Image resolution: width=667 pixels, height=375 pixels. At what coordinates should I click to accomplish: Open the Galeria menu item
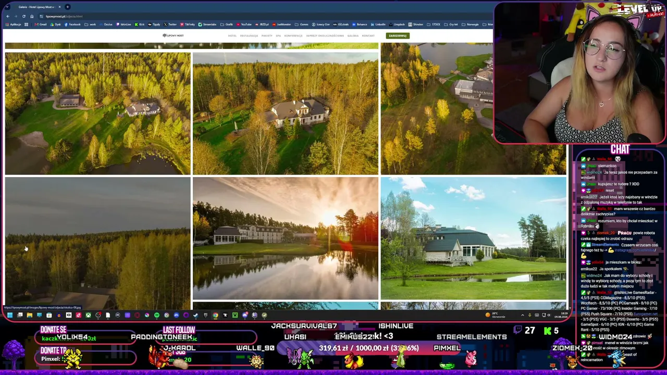point(353,36)
